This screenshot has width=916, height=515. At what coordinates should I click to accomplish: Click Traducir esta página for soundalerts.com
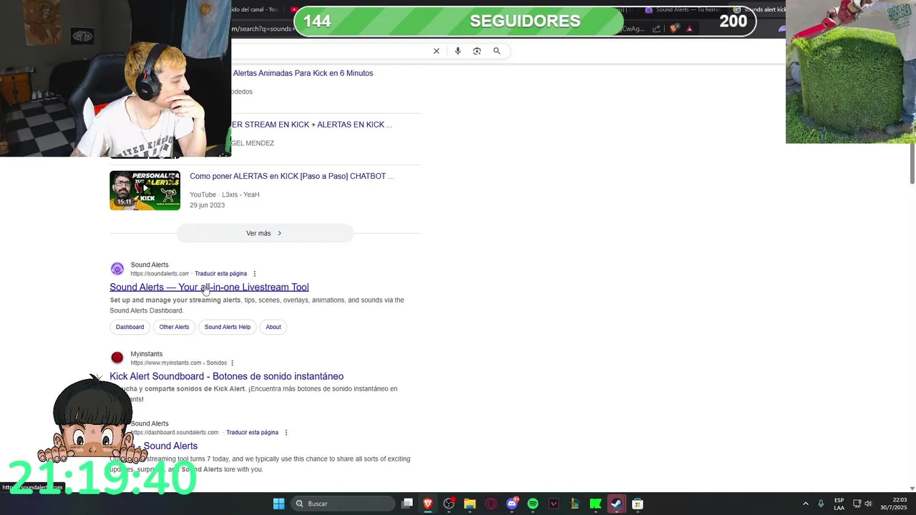pyautogui.click(x=220, y=274)
